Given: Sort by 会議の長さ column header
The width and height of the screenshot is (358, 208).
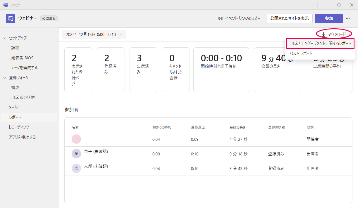Looking at the screenshot, I should (x=237, y=127).
